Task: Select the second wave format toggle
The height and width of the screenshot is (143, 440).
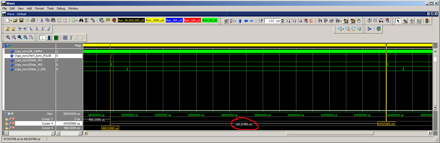Action: [x=49, y=38]
